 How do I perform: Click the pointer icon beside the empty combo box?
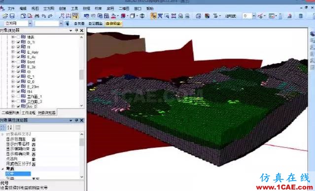[67, 24]
